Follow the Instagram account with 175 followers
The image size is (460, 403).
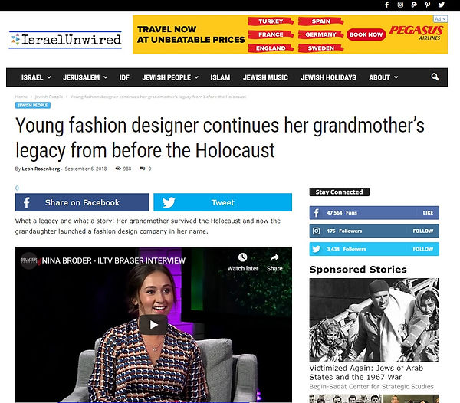(x=422, y=231)
